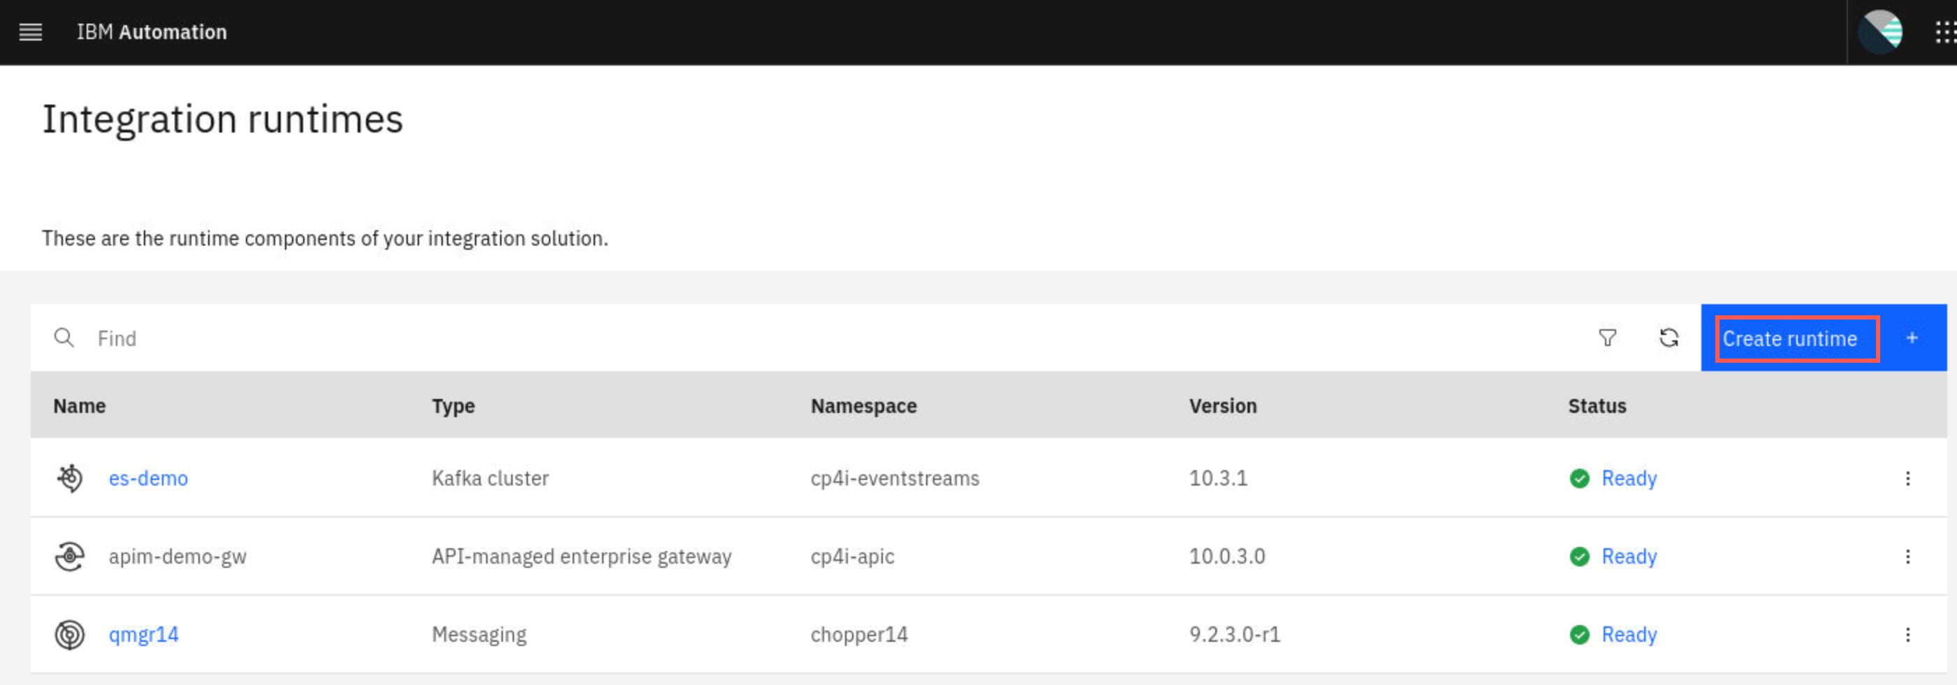Click the qmgr14 messaging icon
Screen dimensions: 1957x685
[x=70, y=634]
